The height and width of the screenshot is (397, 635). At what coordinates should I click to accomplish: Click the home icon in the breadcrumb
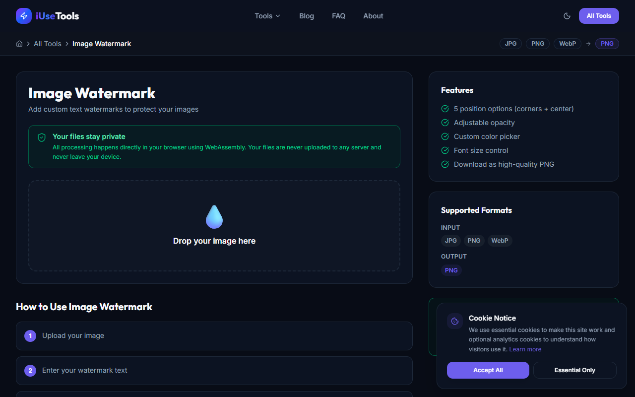coord(19,44)
